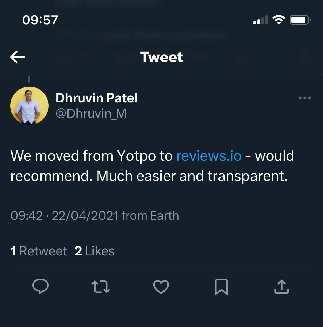View Dhruvin Patel display name profile

click(x=96, y=98)
